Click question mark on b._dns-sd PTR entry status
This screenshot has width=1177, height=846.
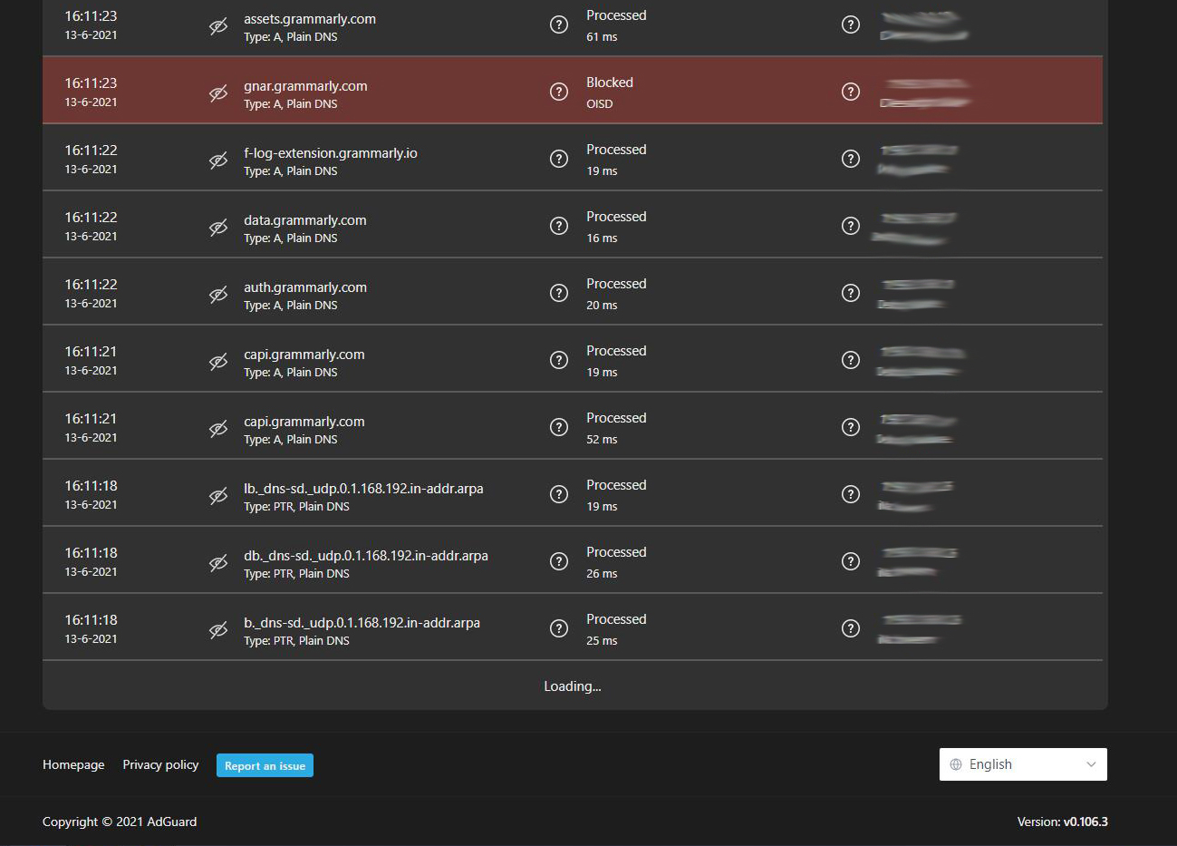558,627
